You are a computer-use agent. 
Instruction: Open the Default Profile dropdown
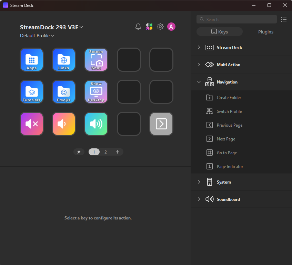coord(37,36)
